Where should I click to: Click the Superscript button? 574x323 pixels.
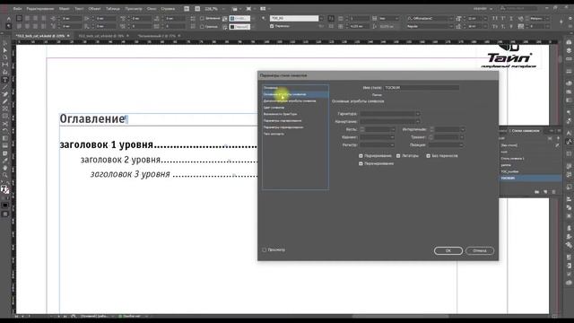[x=503, y=18]
